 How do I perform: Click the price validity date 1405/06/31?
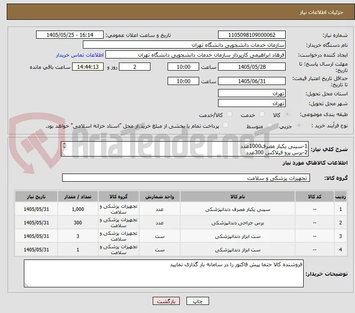252,81
